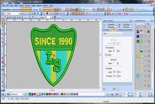Select green color 1 in palette
The image size is (155, 104).
(x=30, y=94)
